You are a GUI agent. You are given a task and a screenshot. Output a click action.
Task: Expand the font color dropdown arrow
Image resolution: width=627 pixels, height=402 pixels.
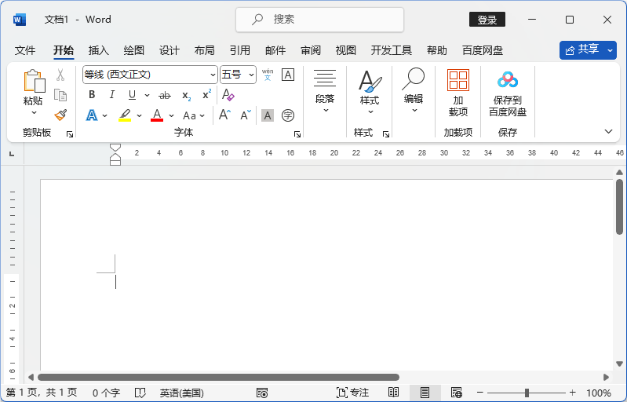(172, 115)
